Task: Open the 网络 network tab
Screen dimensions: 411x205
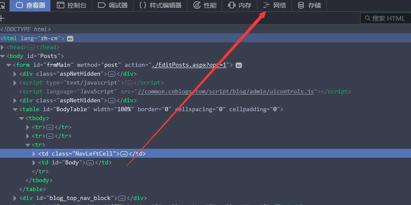Action: 274,5
